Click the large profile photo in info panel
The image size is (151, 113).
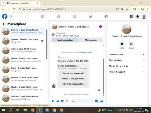(x=127, y=29)
